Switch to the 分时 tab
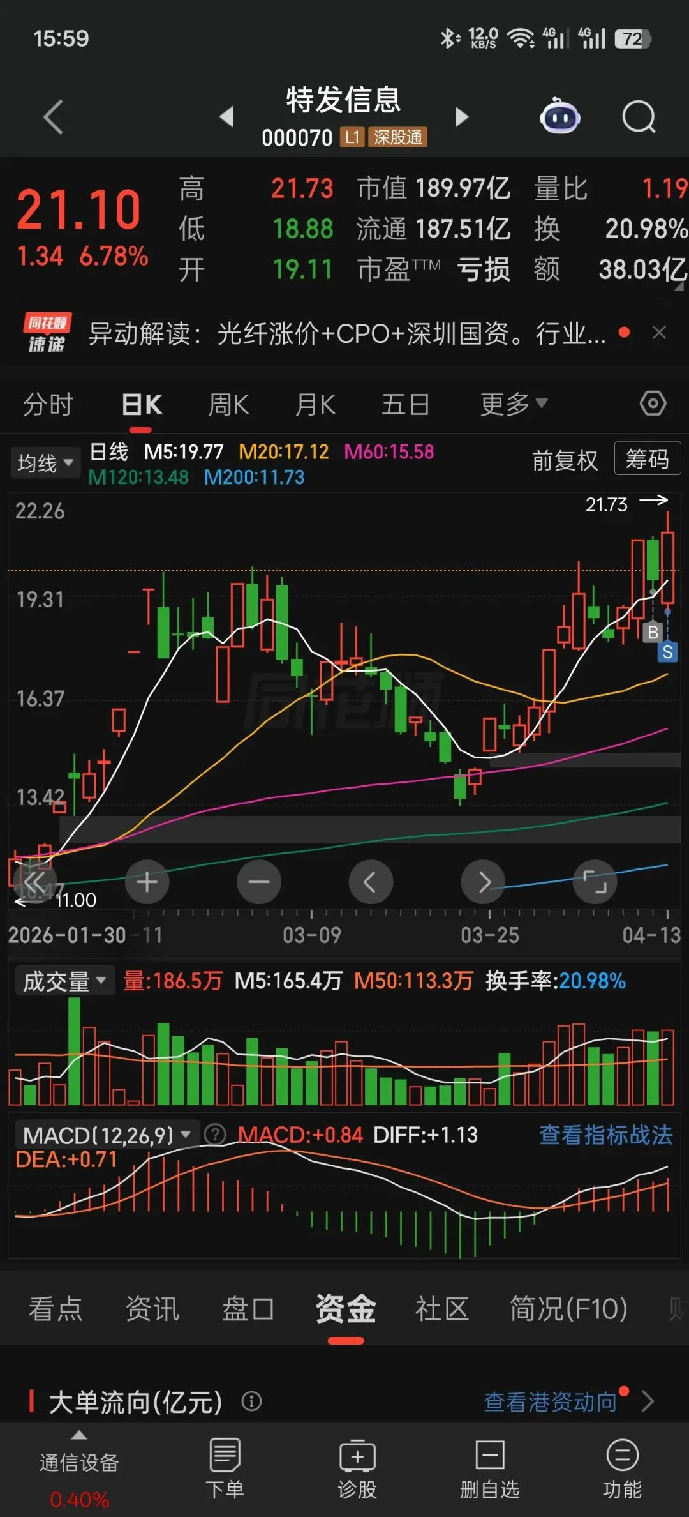 click(48, 404)
